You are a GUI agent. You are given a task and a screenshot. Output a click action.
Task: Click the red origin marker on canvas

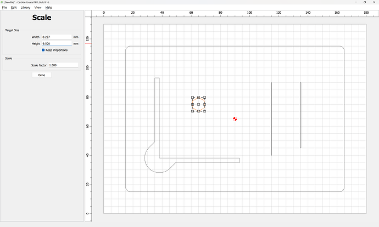coord(235,119)
